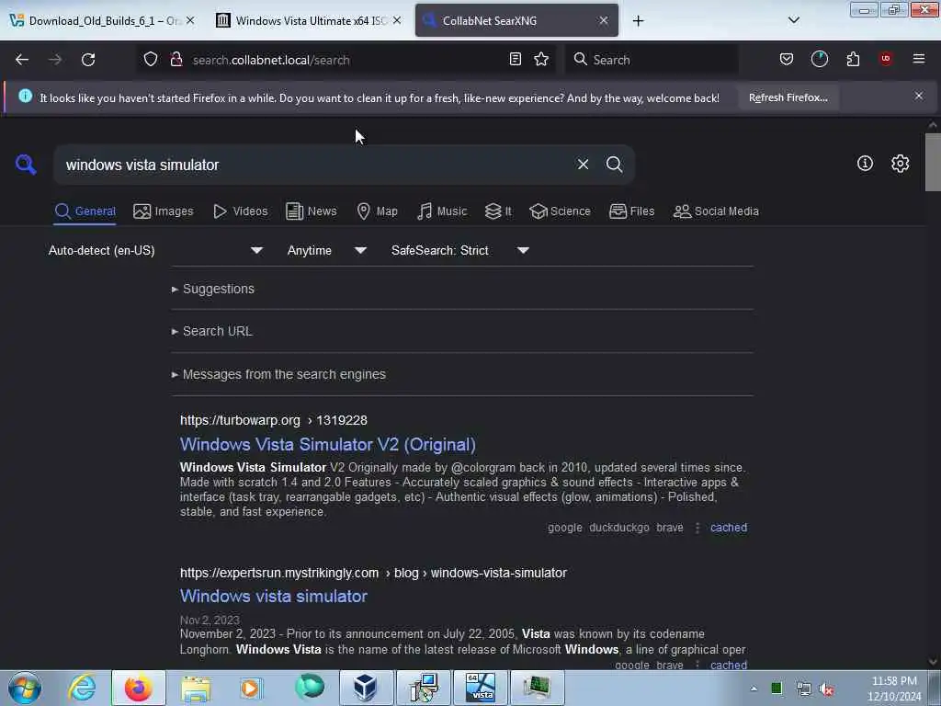Launch Internet Explorer from taskbar
The width and height of the screenshot is (941, 706).
[82, 688]
